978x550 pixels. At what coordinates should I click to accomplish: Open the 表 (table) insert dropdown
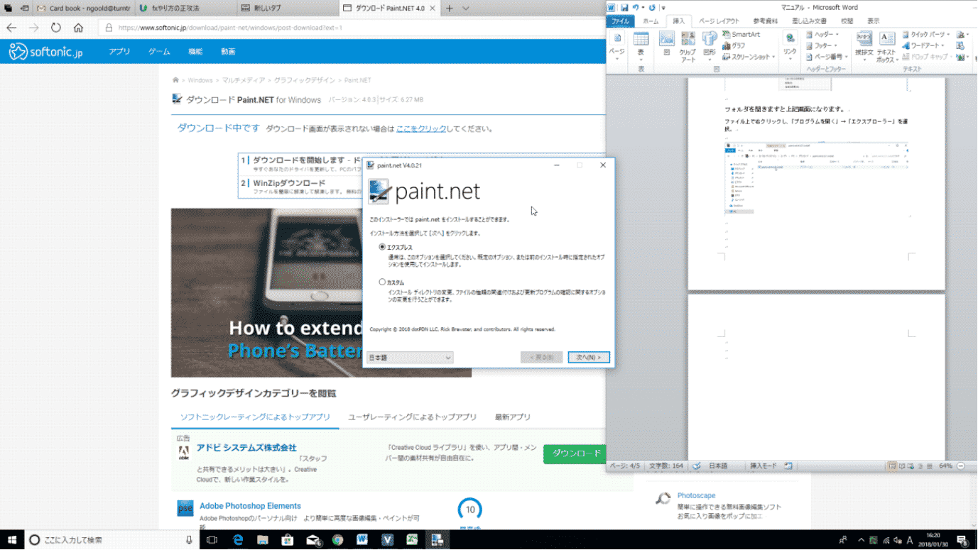click(x=641, y=47)
